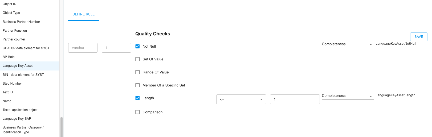Choose Language Key SAP in list
This screenshot has width=432, height=137.
(30, 119)
